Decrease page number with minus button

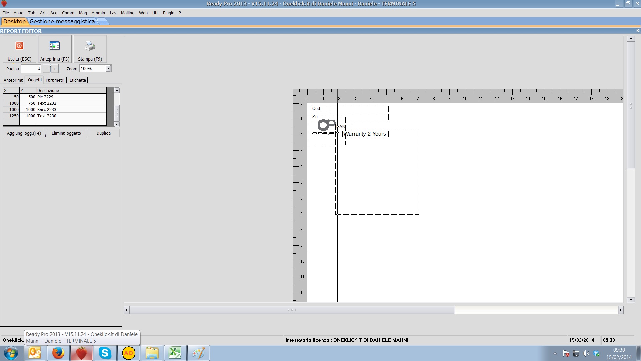[x=46, y=69]
